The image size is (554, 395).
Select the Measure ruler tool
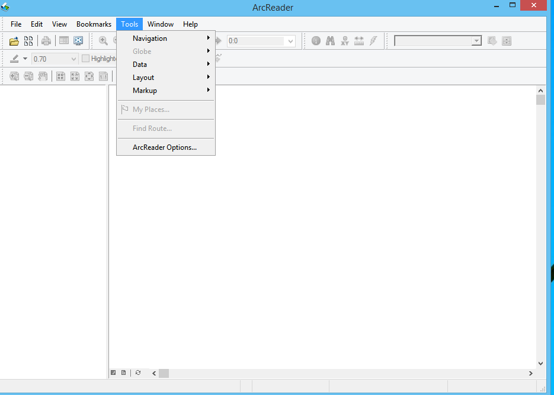pos(359,41)
